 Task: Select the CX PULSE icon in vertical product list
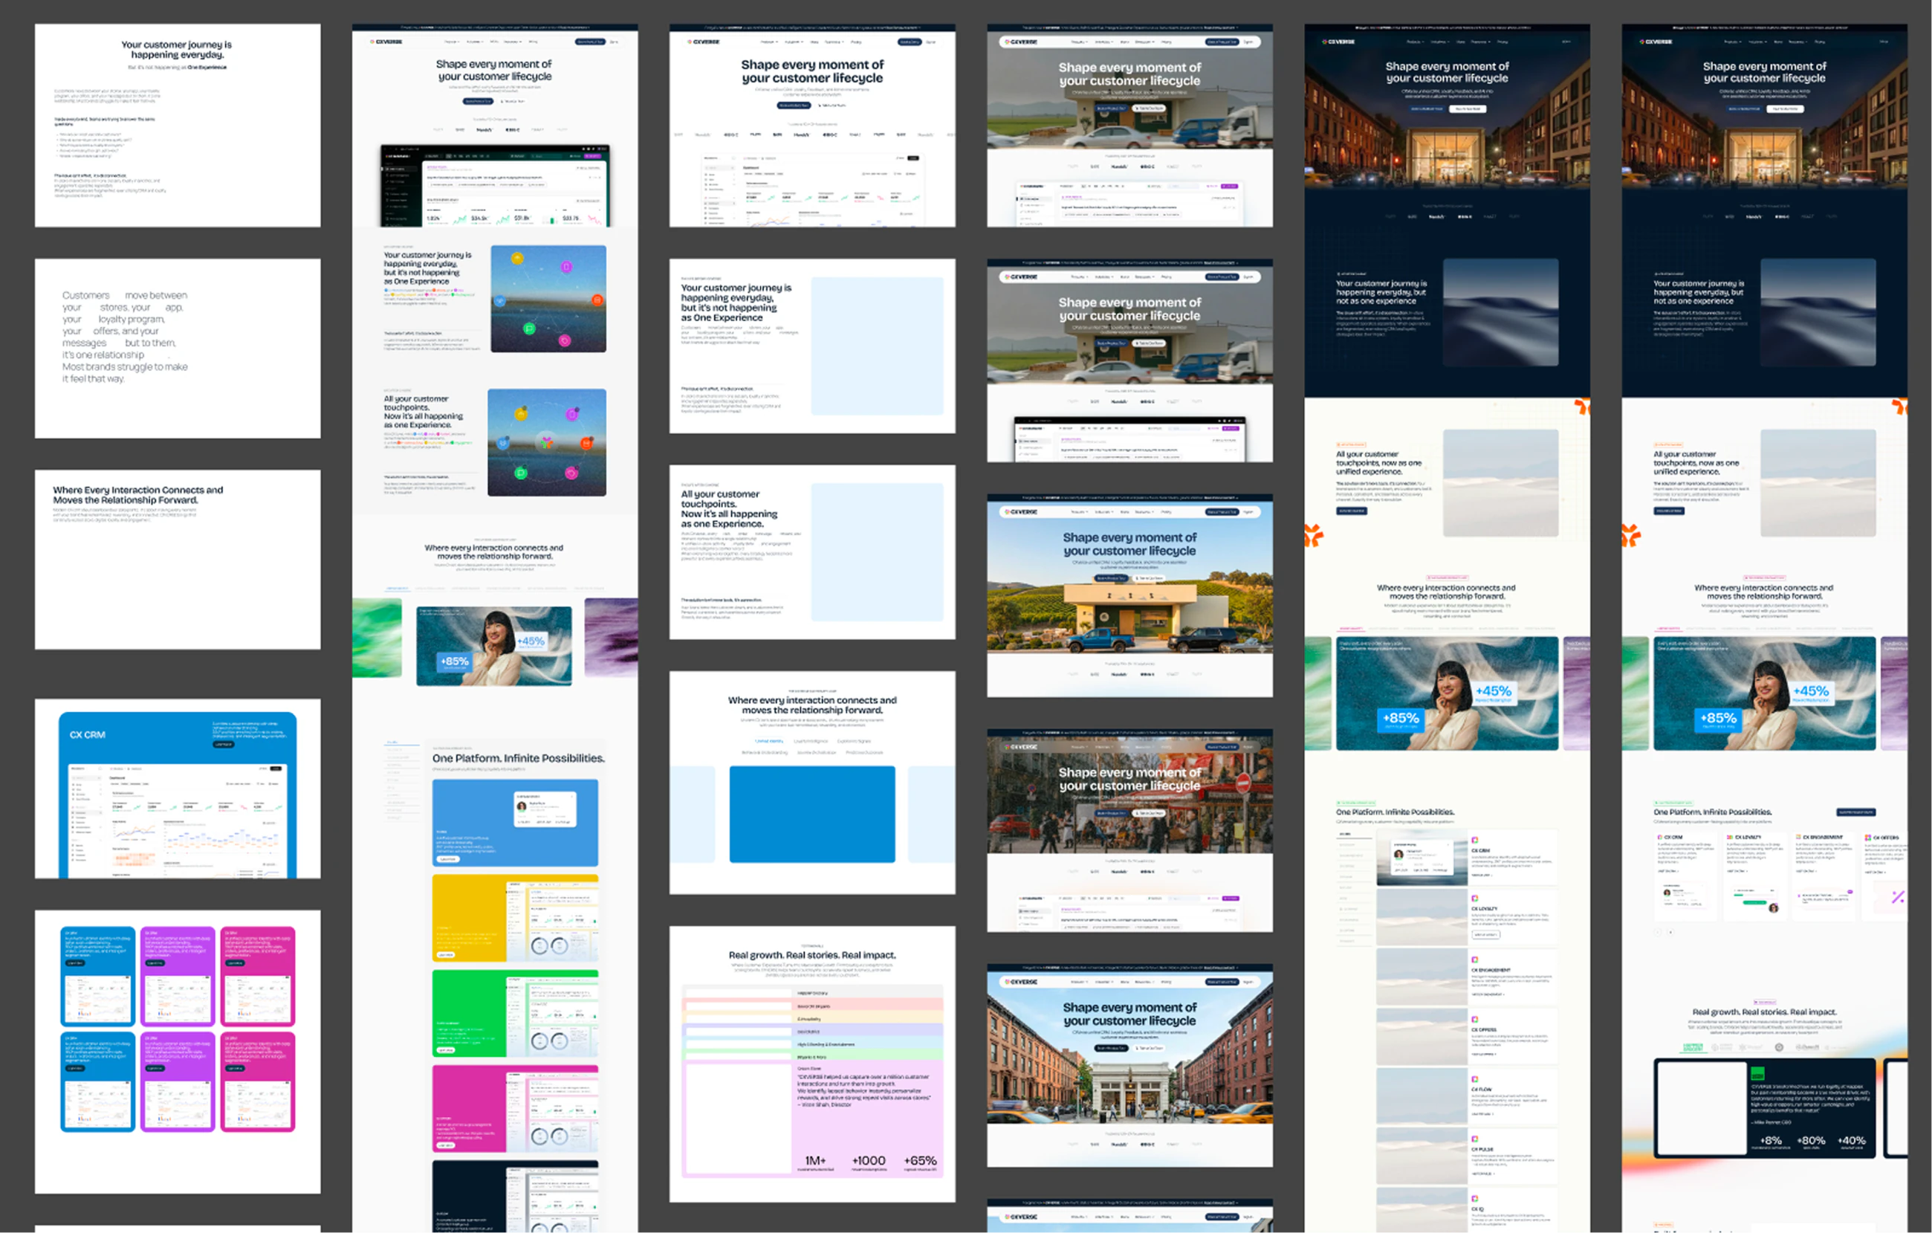pos(1475,1139)
